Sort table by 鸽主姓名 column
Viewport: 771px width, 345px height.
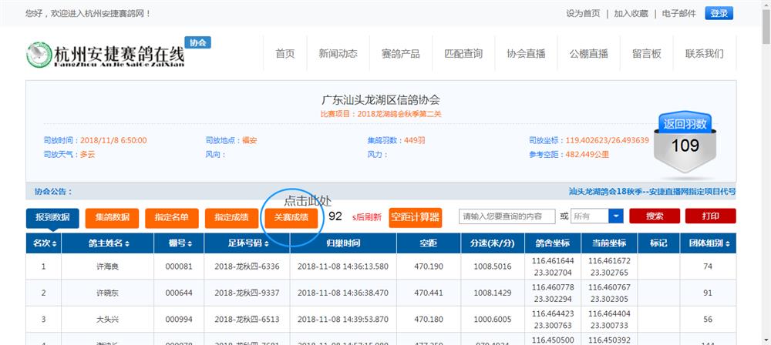pos(106,243)
